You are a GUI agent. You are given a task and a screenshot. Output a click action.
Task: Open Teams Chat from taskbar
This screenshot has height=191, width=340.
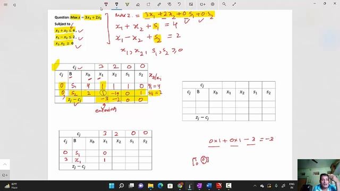[x=141, y=186]
